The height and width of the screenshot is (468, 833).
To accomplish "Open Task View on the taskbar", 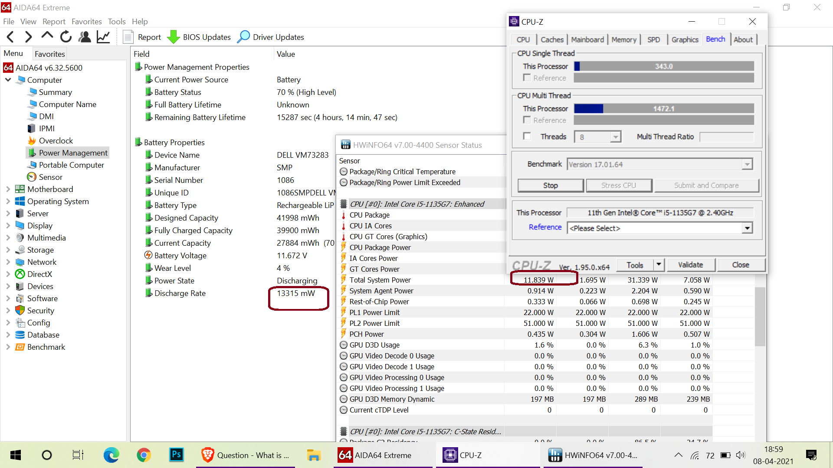I will click(78, 455).
